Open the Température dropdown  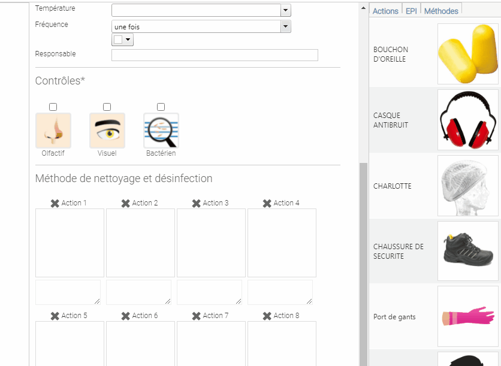tap(285, 10)
